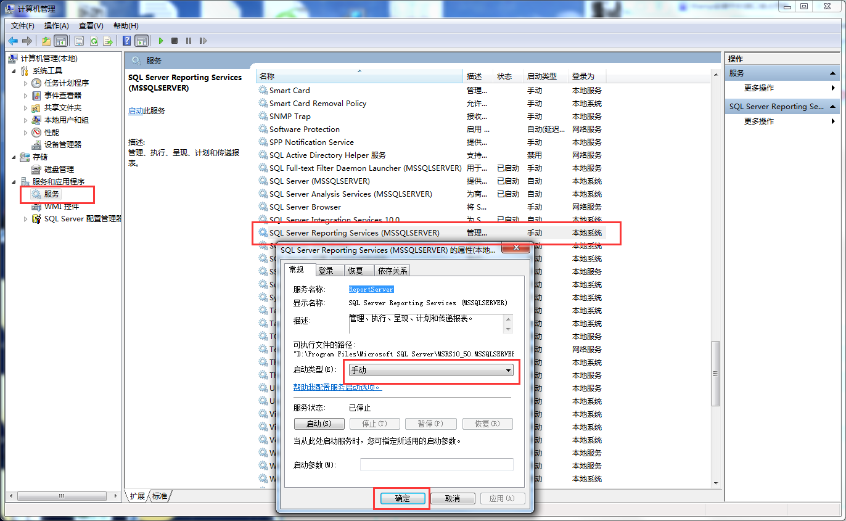Select the 事件查看器 icon in tree
This screenshot has height=521, width=846.
point(37,95)
